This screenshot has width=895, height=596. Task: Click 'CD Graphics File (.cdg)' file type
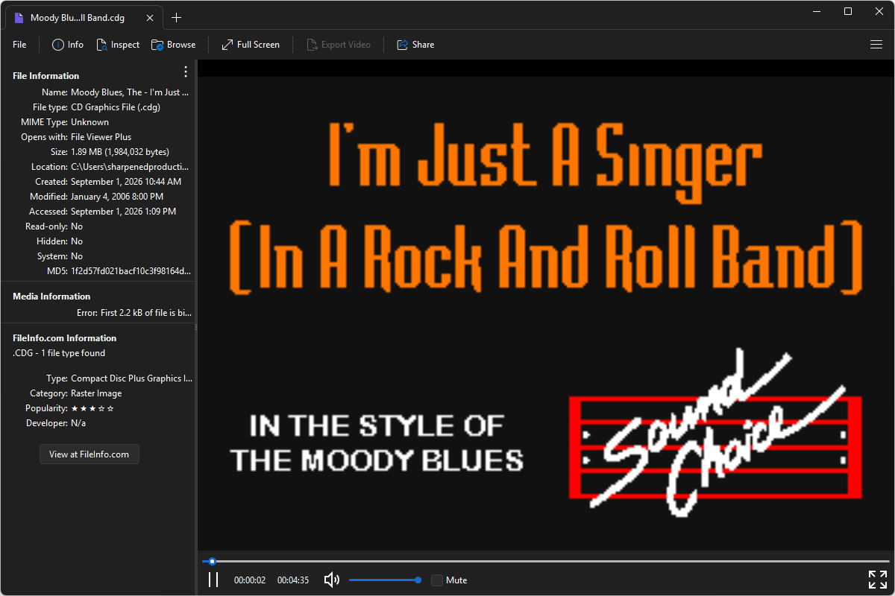pos(116,107)
